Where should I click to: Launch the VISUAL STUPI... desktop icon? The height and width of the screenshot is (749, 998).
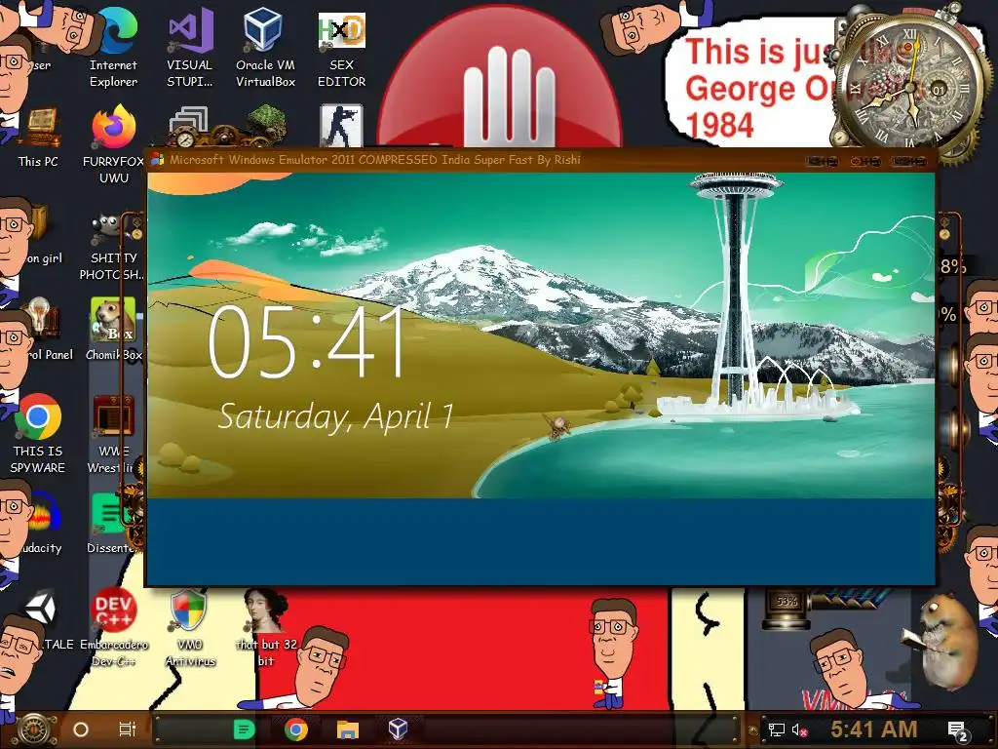(190, 48)
